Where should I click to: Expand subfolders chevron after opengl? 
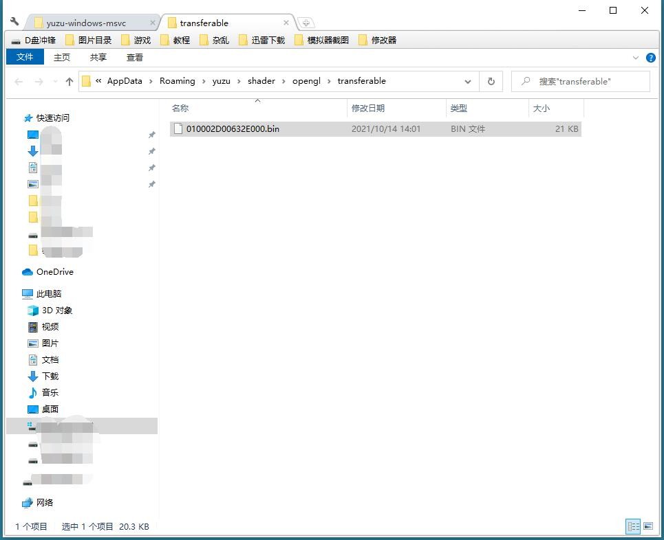(x=329, y=81)
